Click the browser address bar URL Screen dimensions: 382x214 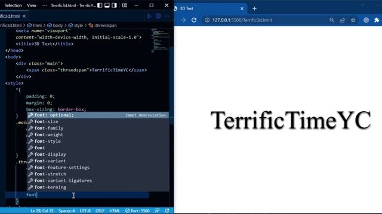[x=242, y=20]
